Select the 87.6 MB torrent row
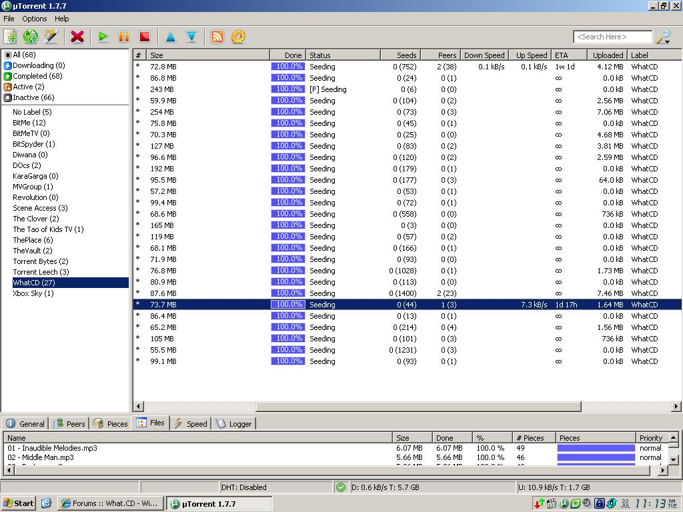The image size is (683, 512). click(408, 293)
